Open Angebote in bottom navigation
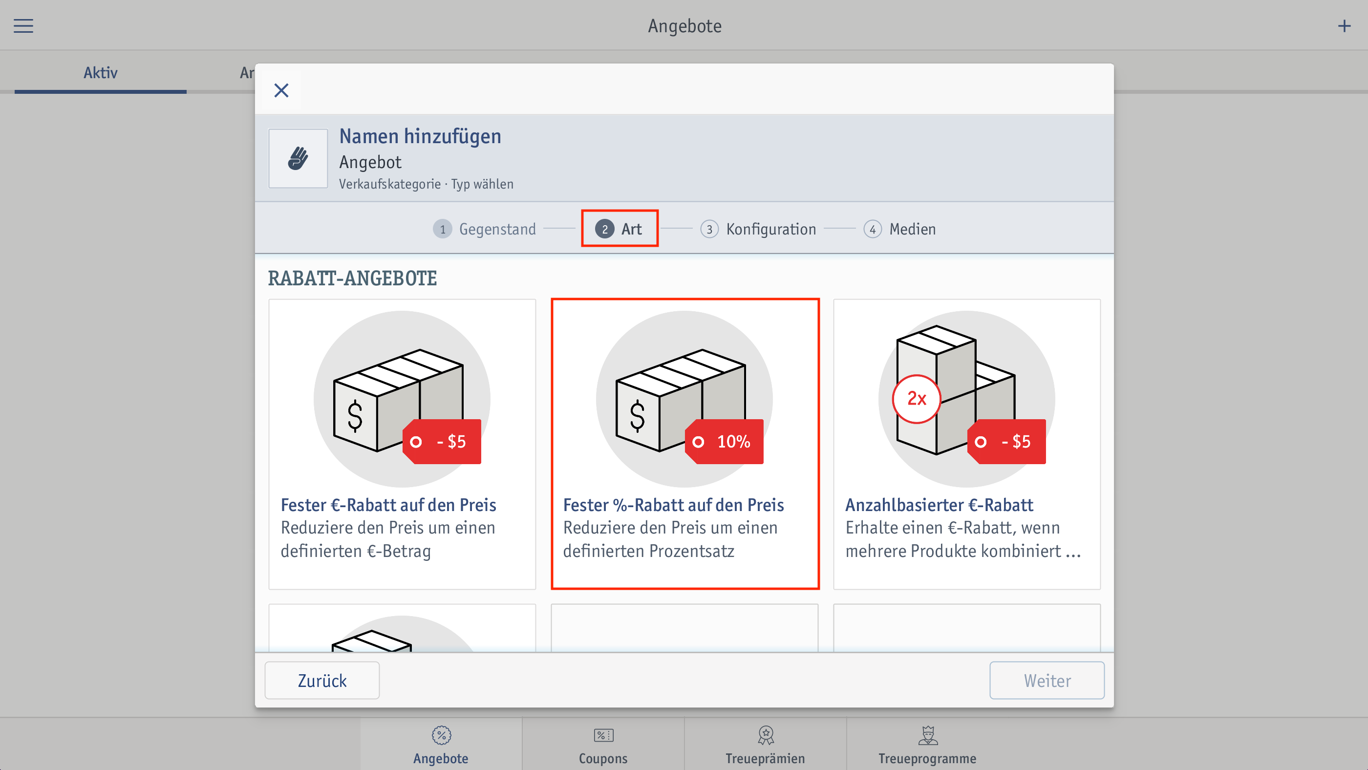 [441, 745]
